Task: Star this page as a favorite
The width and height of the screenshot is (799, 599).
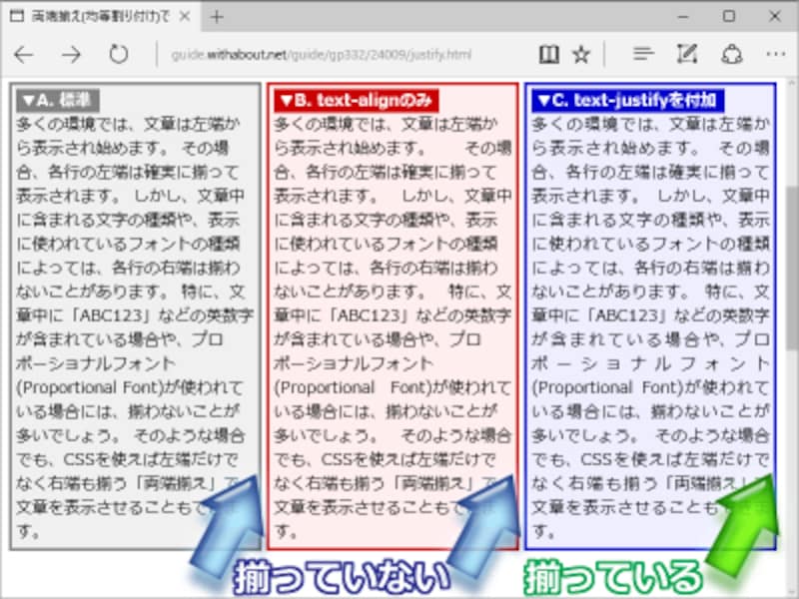Action: pyautogui.click(x=581, y=54)
